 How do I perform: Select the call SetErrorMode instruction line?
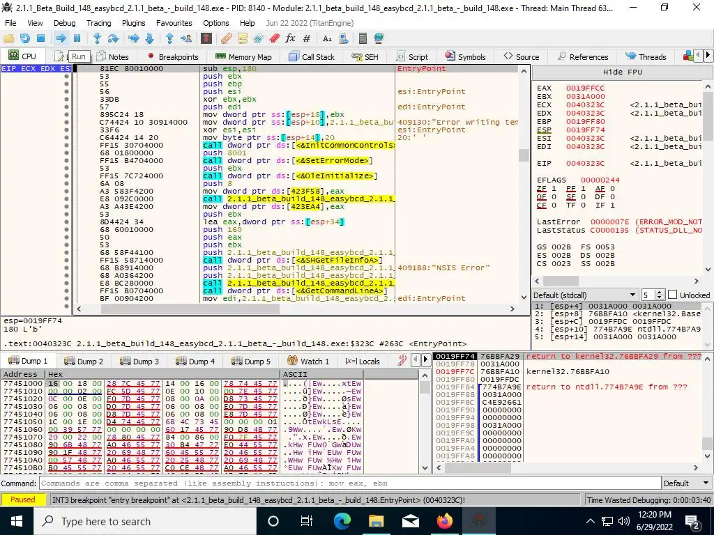(288, 161)
